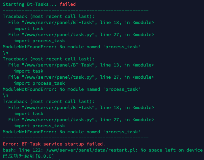Screen dimensions: 204x160
Task: Click the dashed separator above the red Error line
Action: tap(76, 138)
